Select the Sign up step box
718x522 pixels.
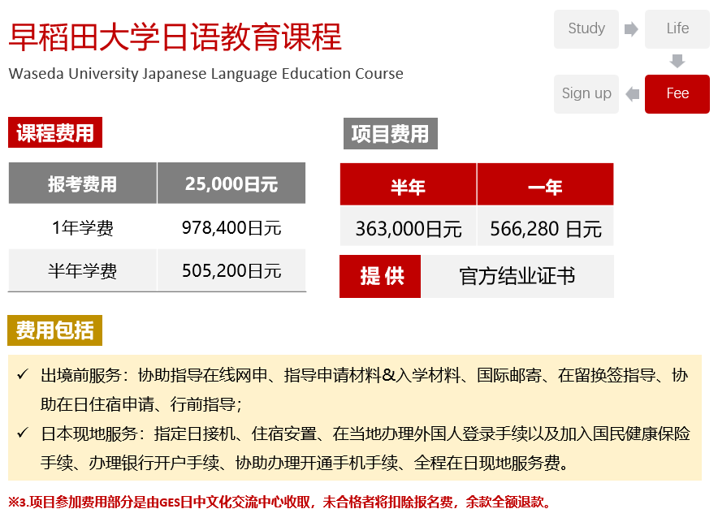[x=586, y=93]
